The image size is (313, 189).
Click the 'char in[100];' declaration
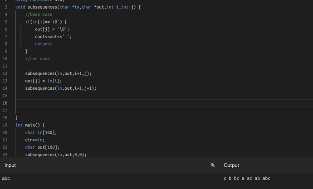41,133
